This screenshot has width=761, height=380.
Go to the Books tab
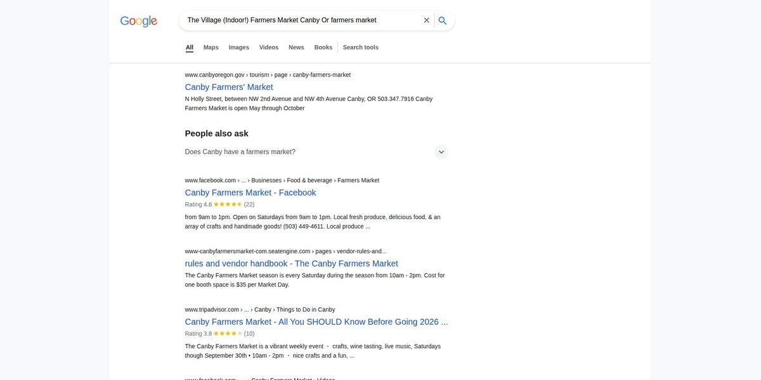point(323,47)
